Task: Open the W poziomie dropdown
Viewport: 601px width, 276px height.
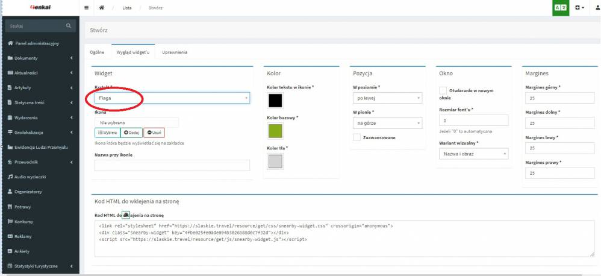Action: click(387, 98)
